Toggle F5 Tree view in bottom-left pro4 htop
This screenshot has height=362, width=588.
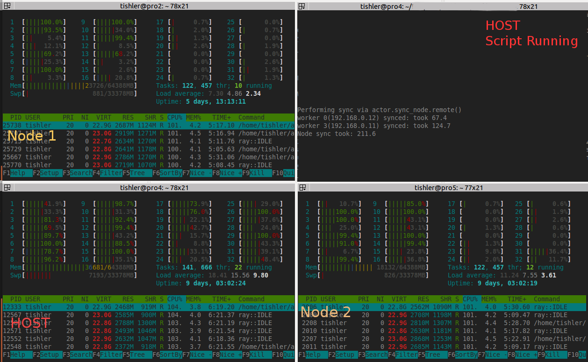coord(137,355)
